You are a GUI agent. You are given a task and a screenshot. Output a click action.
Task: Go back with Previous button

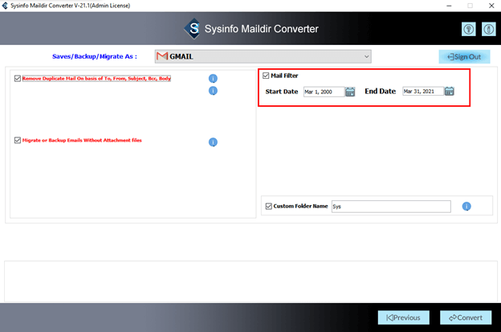(x=404, y=318)
